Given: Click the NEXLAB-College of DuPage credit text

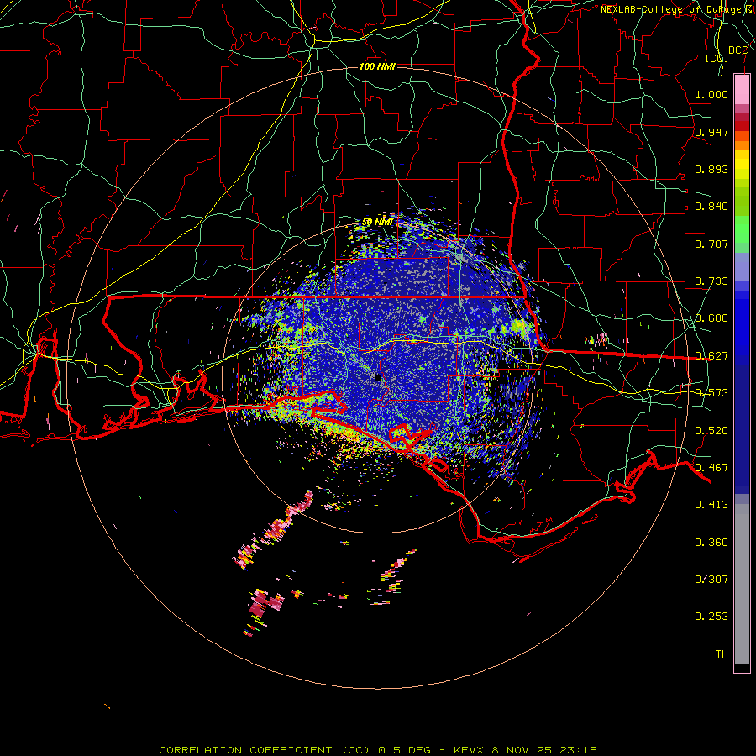Looking at the screenshot, I should click(678, 9).
